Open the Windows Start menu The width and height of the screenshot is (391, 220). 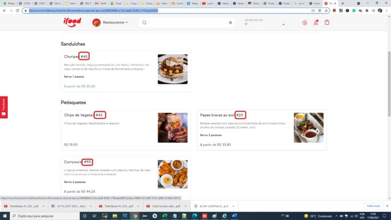coord(5,216)
